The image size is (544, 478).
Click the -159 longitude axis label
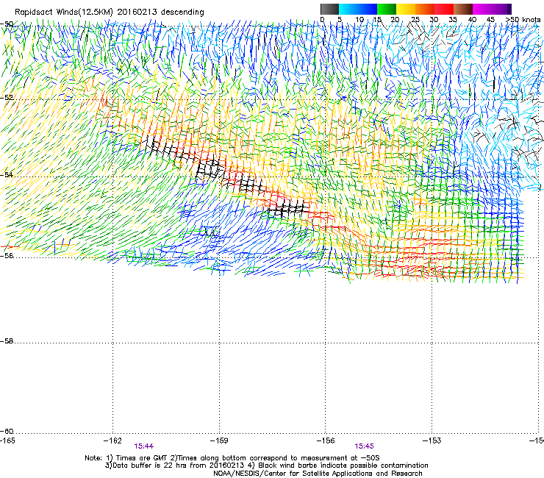219,440
